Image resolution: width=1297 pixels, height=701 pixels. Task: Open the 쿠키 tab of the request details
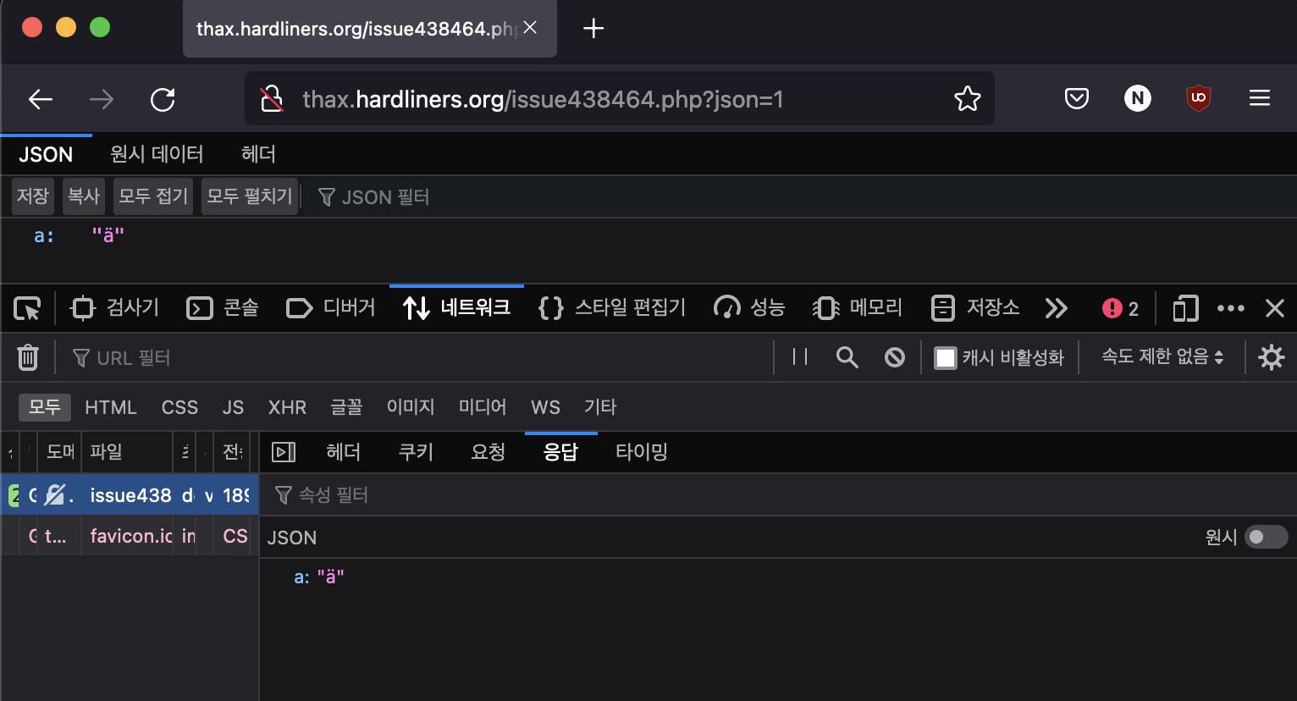pos(415,452)
